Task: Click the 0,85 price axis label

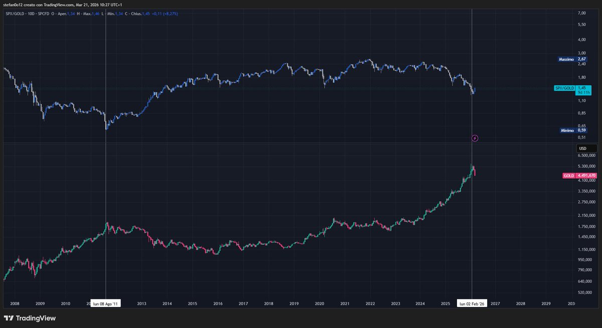Action: click(582, 112)
